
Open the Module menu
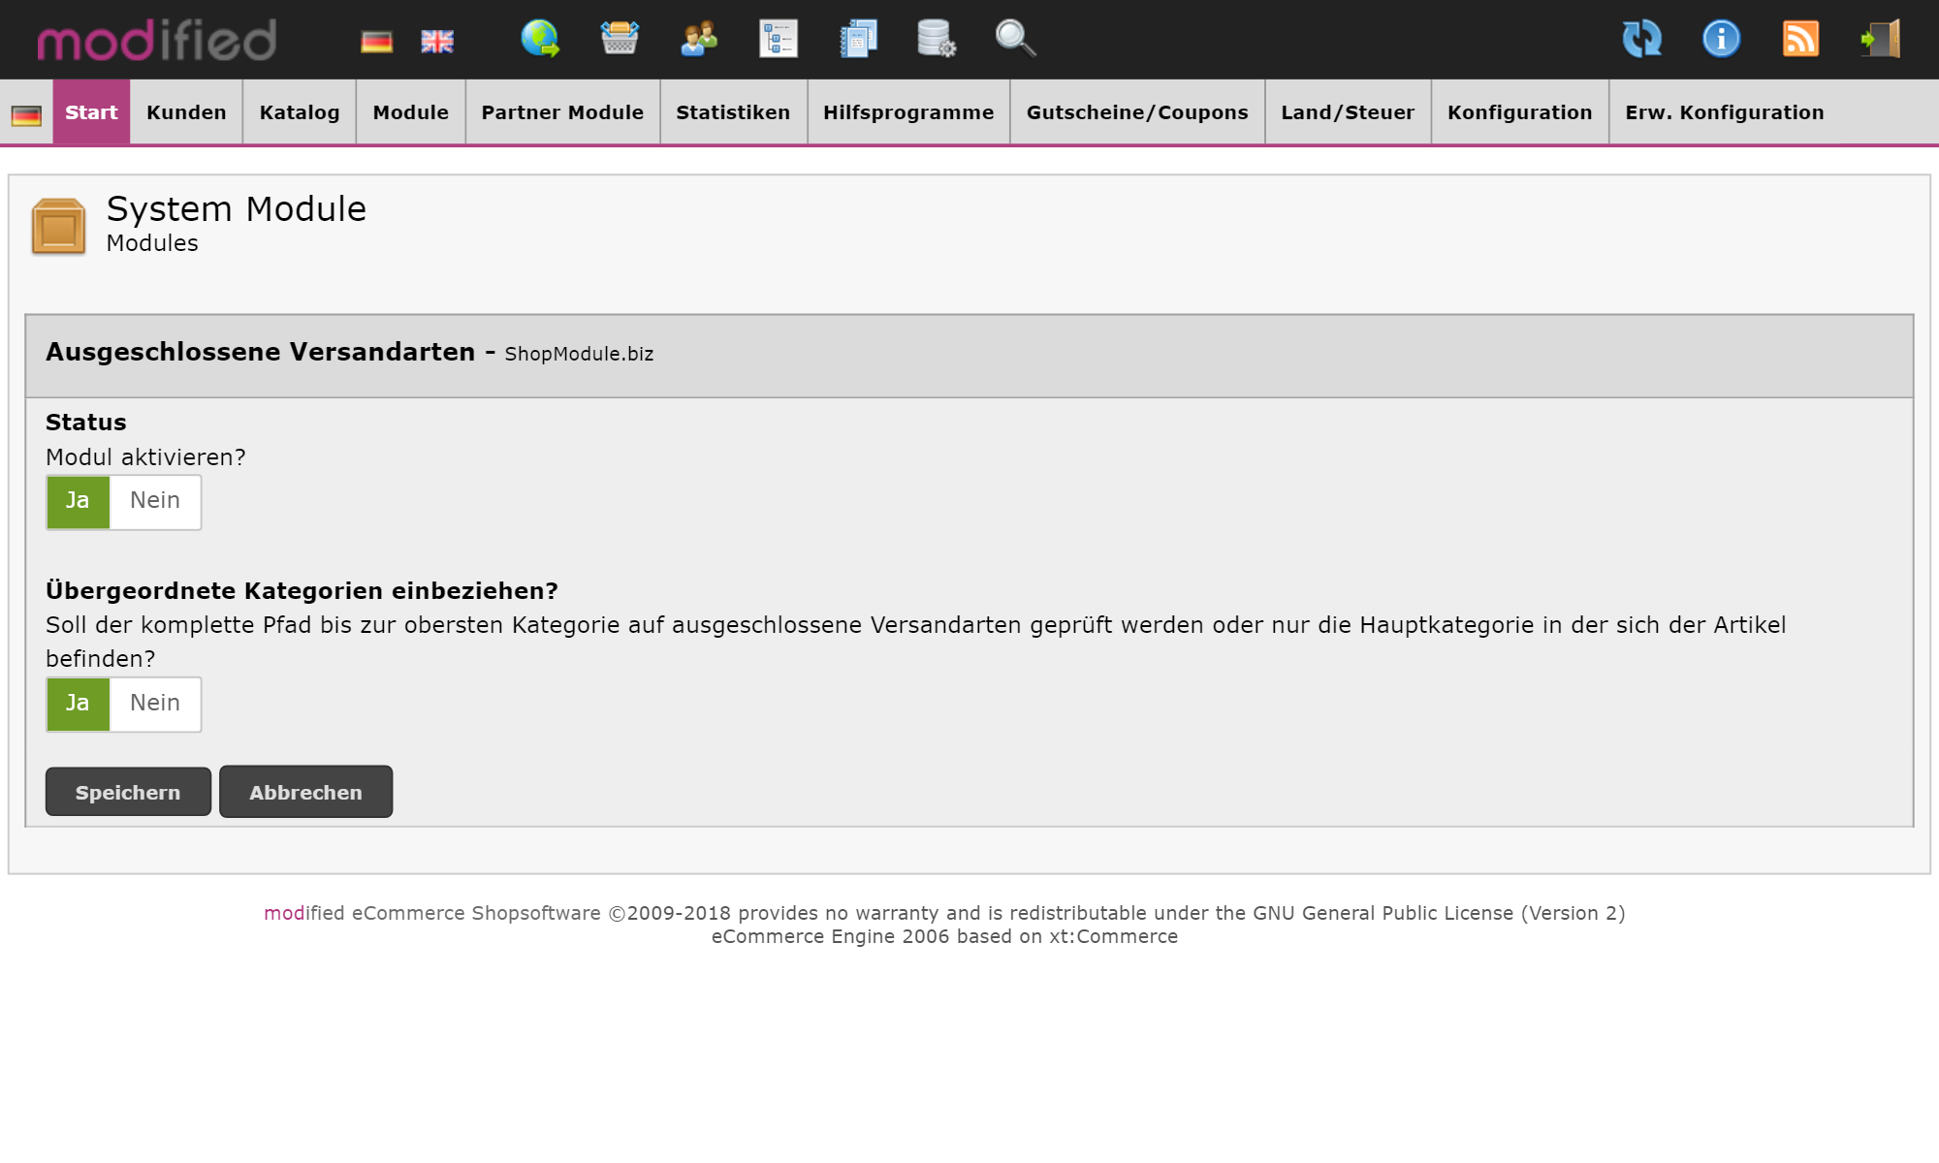click(410, 112)
